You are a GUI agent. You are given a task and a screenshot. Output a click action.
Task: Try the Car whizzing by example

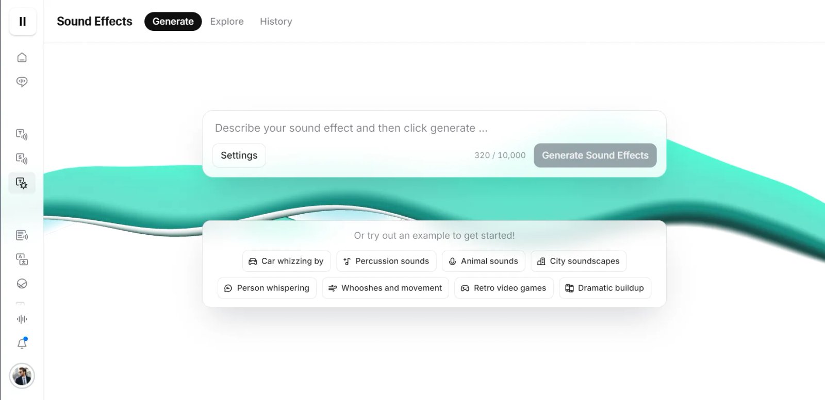coord(286,261)
